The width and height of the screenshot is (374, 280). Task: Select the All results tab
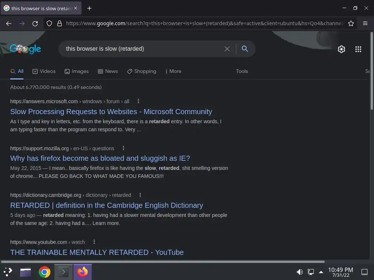point(17,71)
